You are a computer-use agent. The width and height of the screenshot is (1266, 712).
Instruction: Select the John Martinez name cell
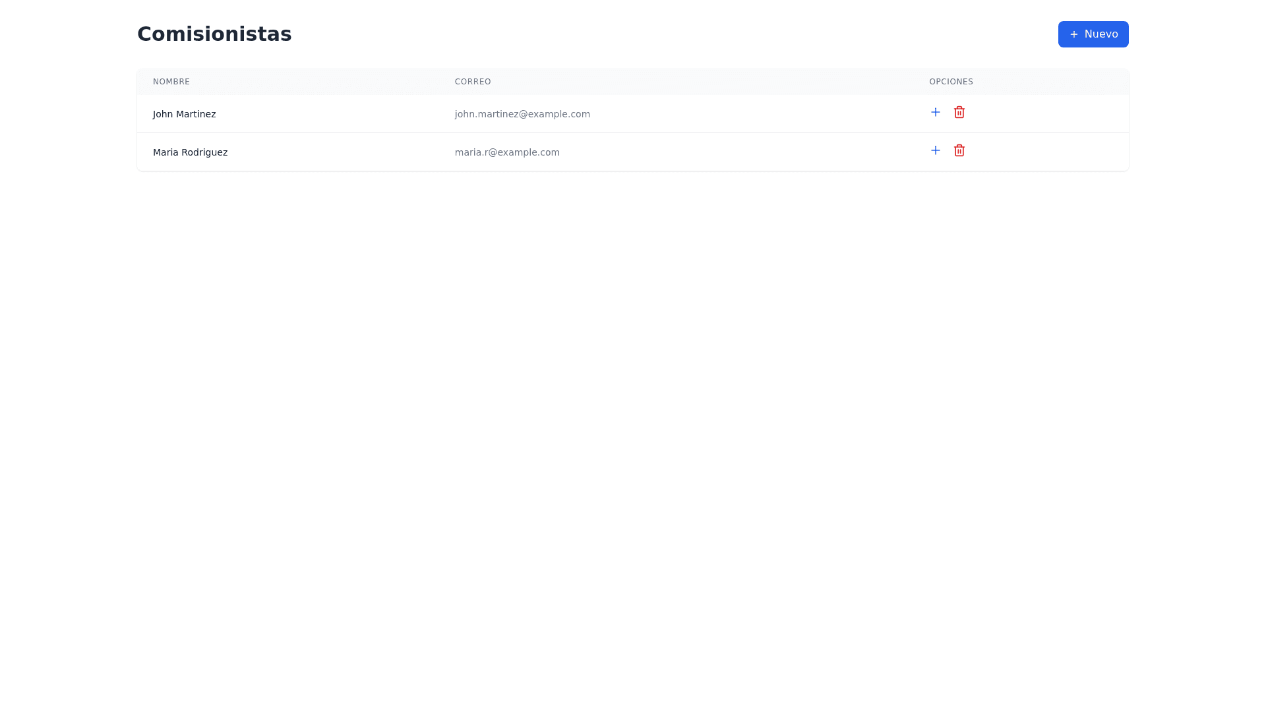(x=185, y=114)
